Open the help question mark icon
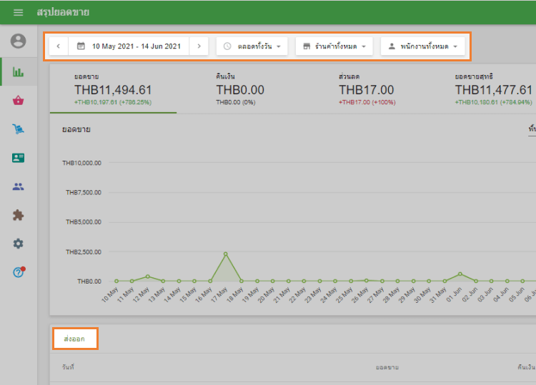Viewport: 536px width, 385px height. [18, 272]
